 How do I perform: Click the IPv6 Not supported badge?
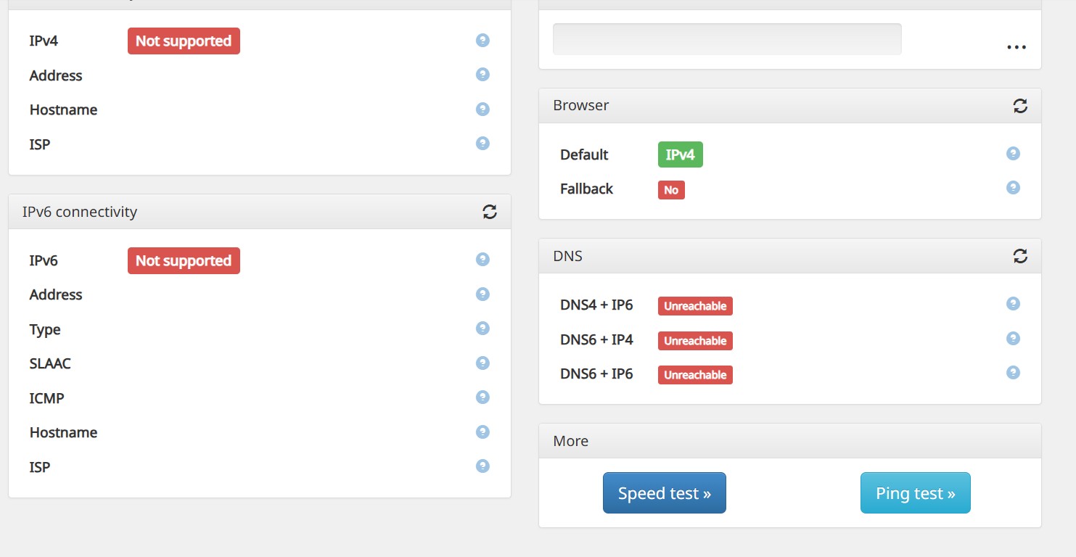(184, 261)
